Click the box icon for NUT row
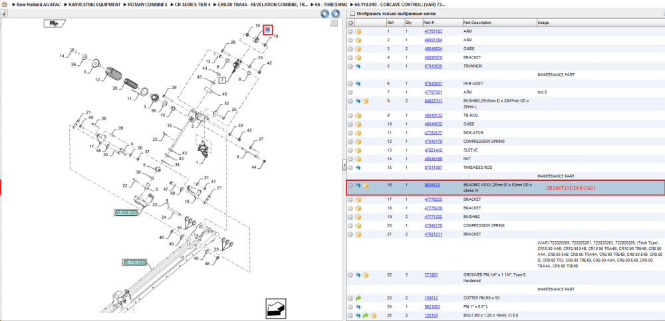The height and width of the screenshot is (321, 665). [358, 159]
